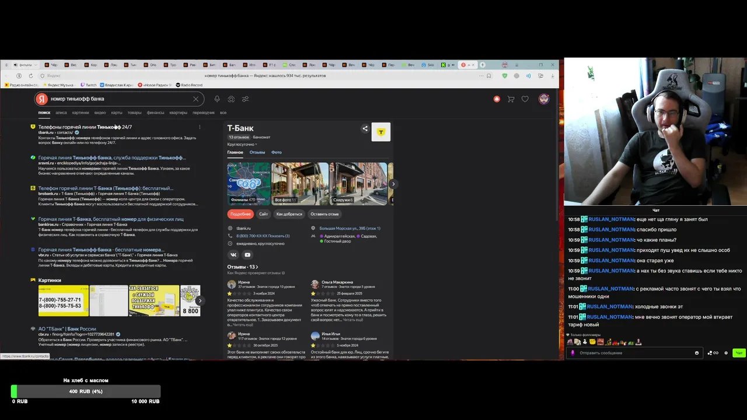Image resolution: width=747 pixels, height=420 pixels.
Task: Click the 13 отзывов badge
Action: pyautogui.click(x=238, y=137)
